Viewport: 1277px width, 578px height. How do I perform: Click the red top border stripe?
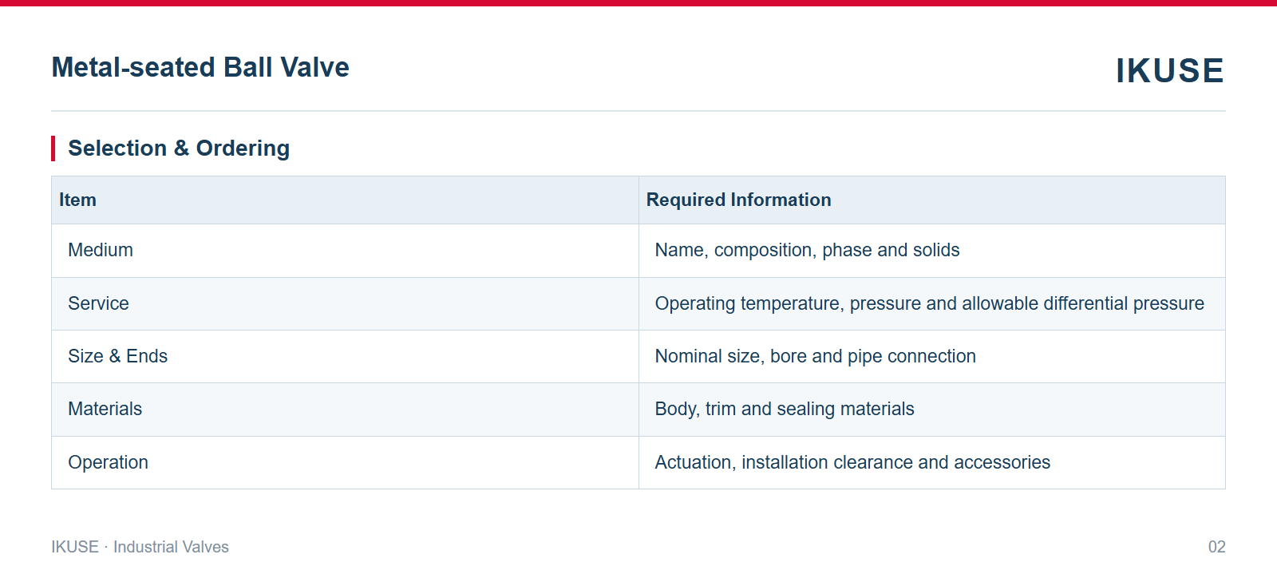point(638,3)
